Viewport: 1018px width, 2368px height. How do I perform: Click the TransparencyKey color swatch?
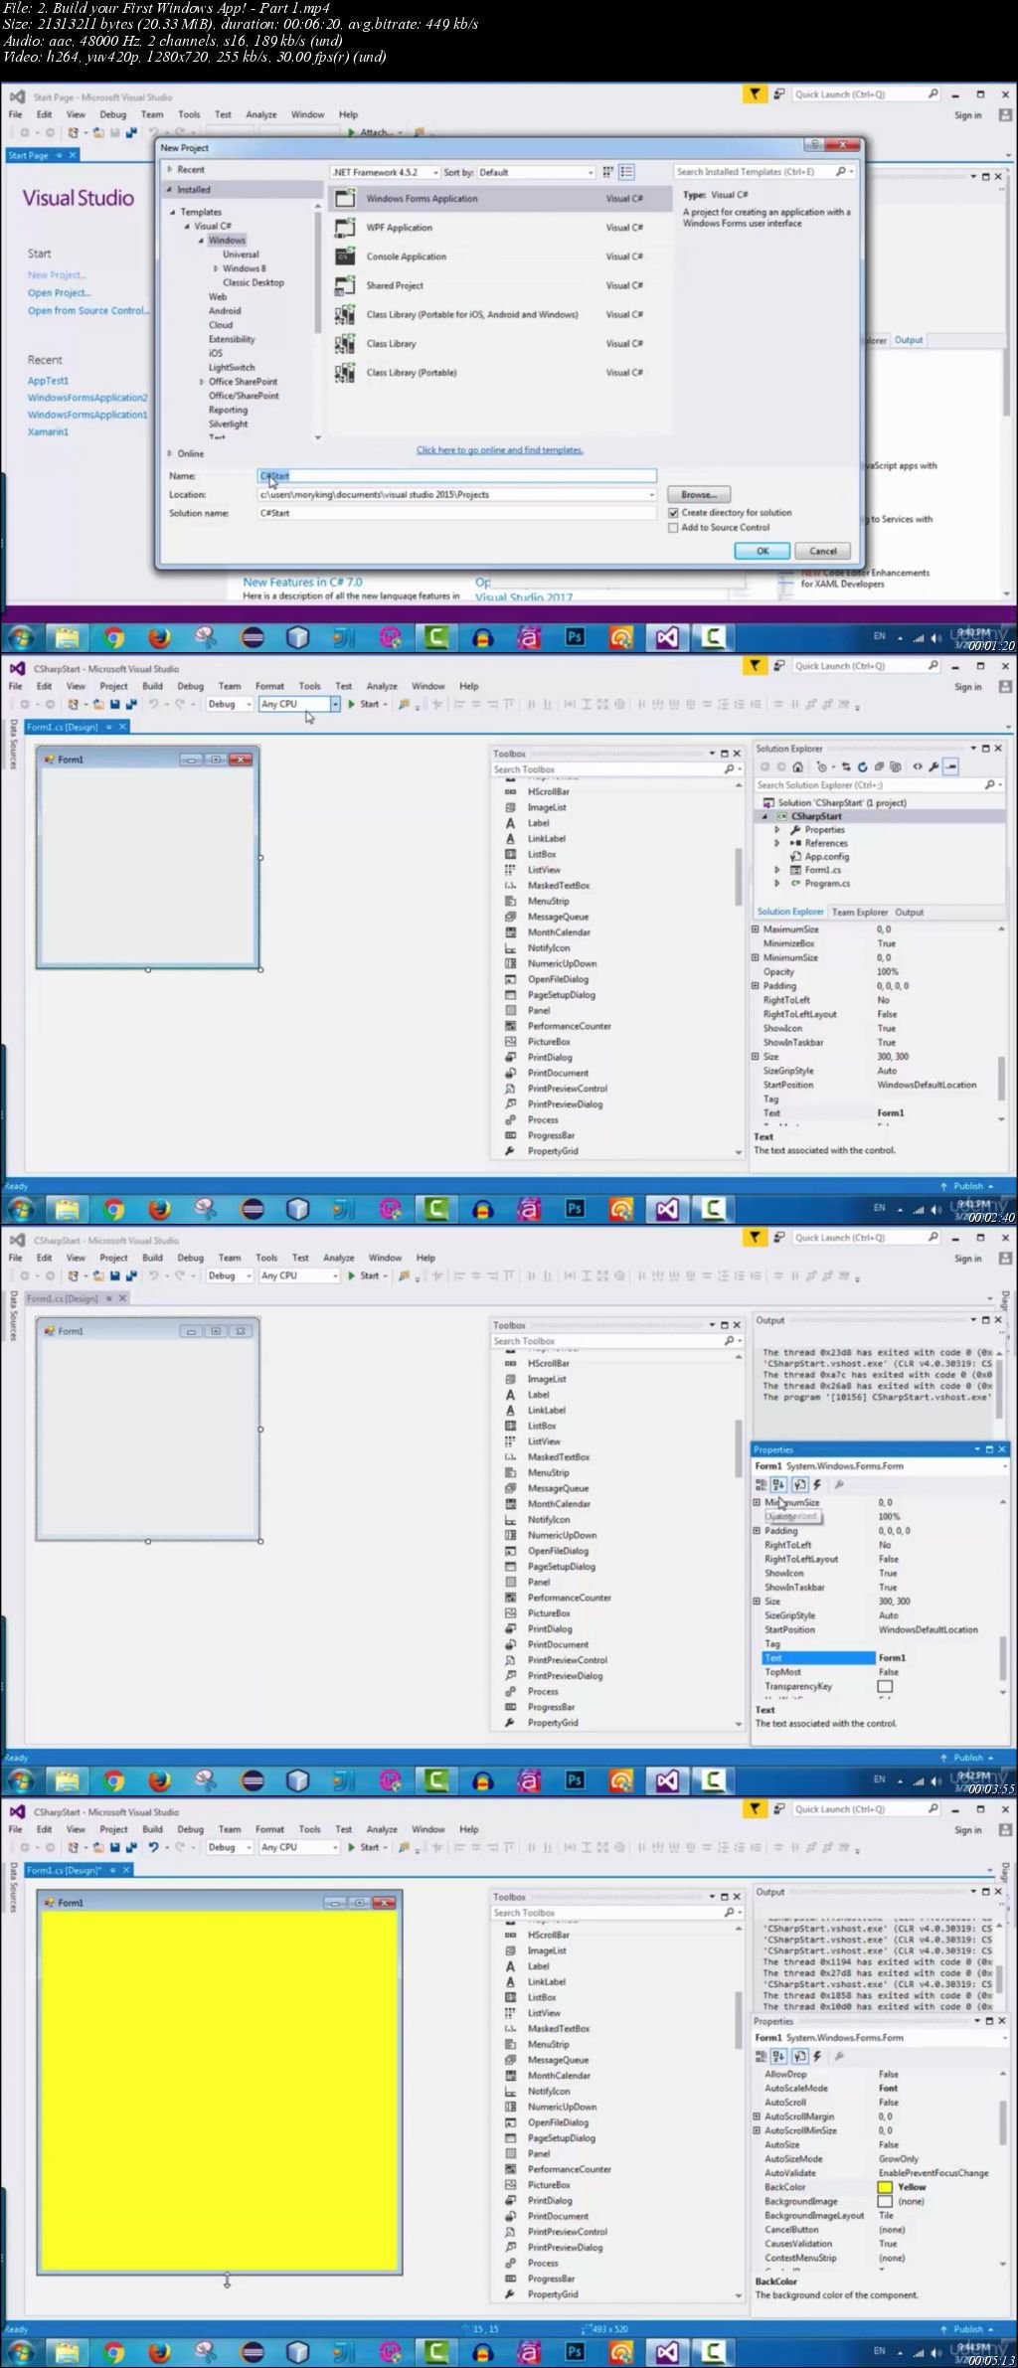coord(885,1686)
